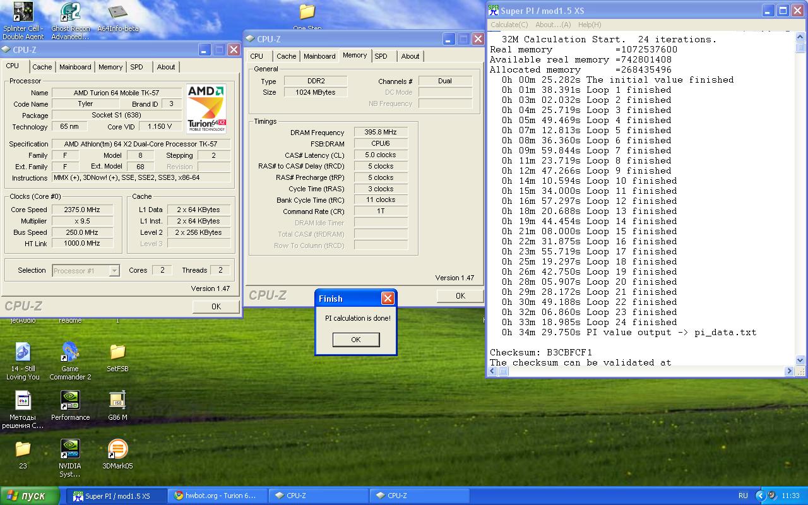The height and width of the screenshot is (505, 808).
Task: Open the SetFSB folder
Action: [117, 357]
